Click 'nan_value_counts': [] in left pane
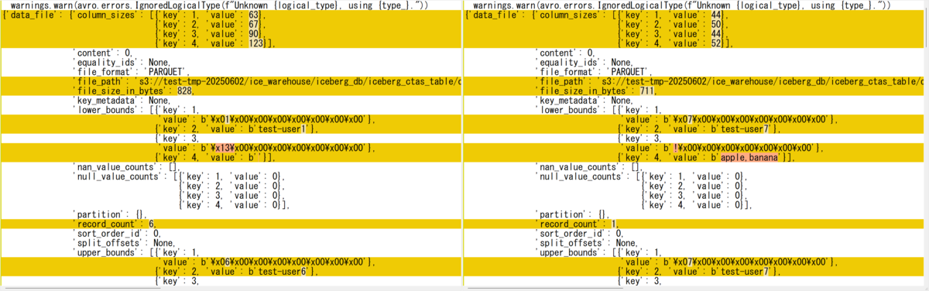This screenshot has width=929, height=291. (125, 166)
